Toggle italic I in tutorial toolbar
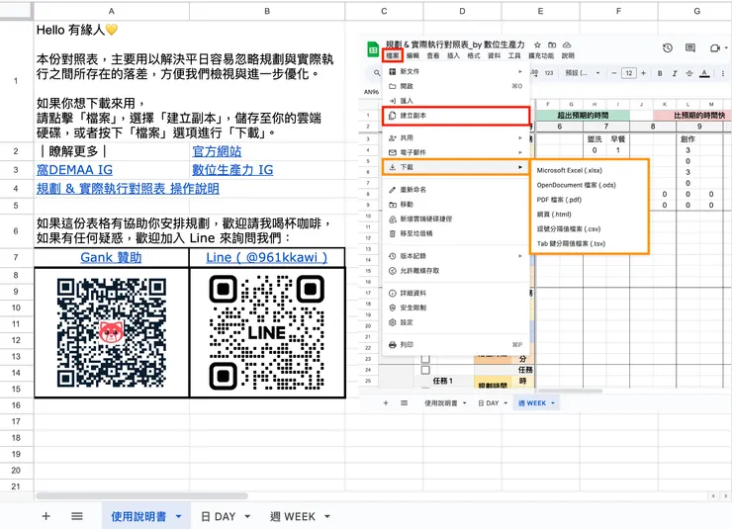 (675, 73)
